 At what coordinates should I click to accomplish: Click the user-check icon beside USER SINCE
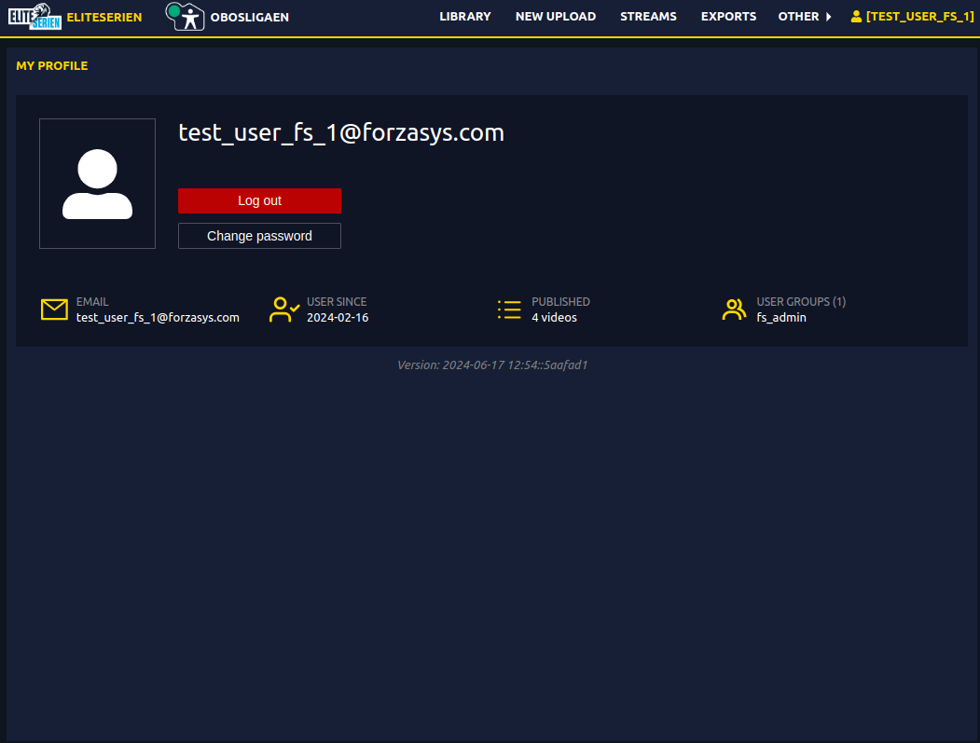pos(283,309)
